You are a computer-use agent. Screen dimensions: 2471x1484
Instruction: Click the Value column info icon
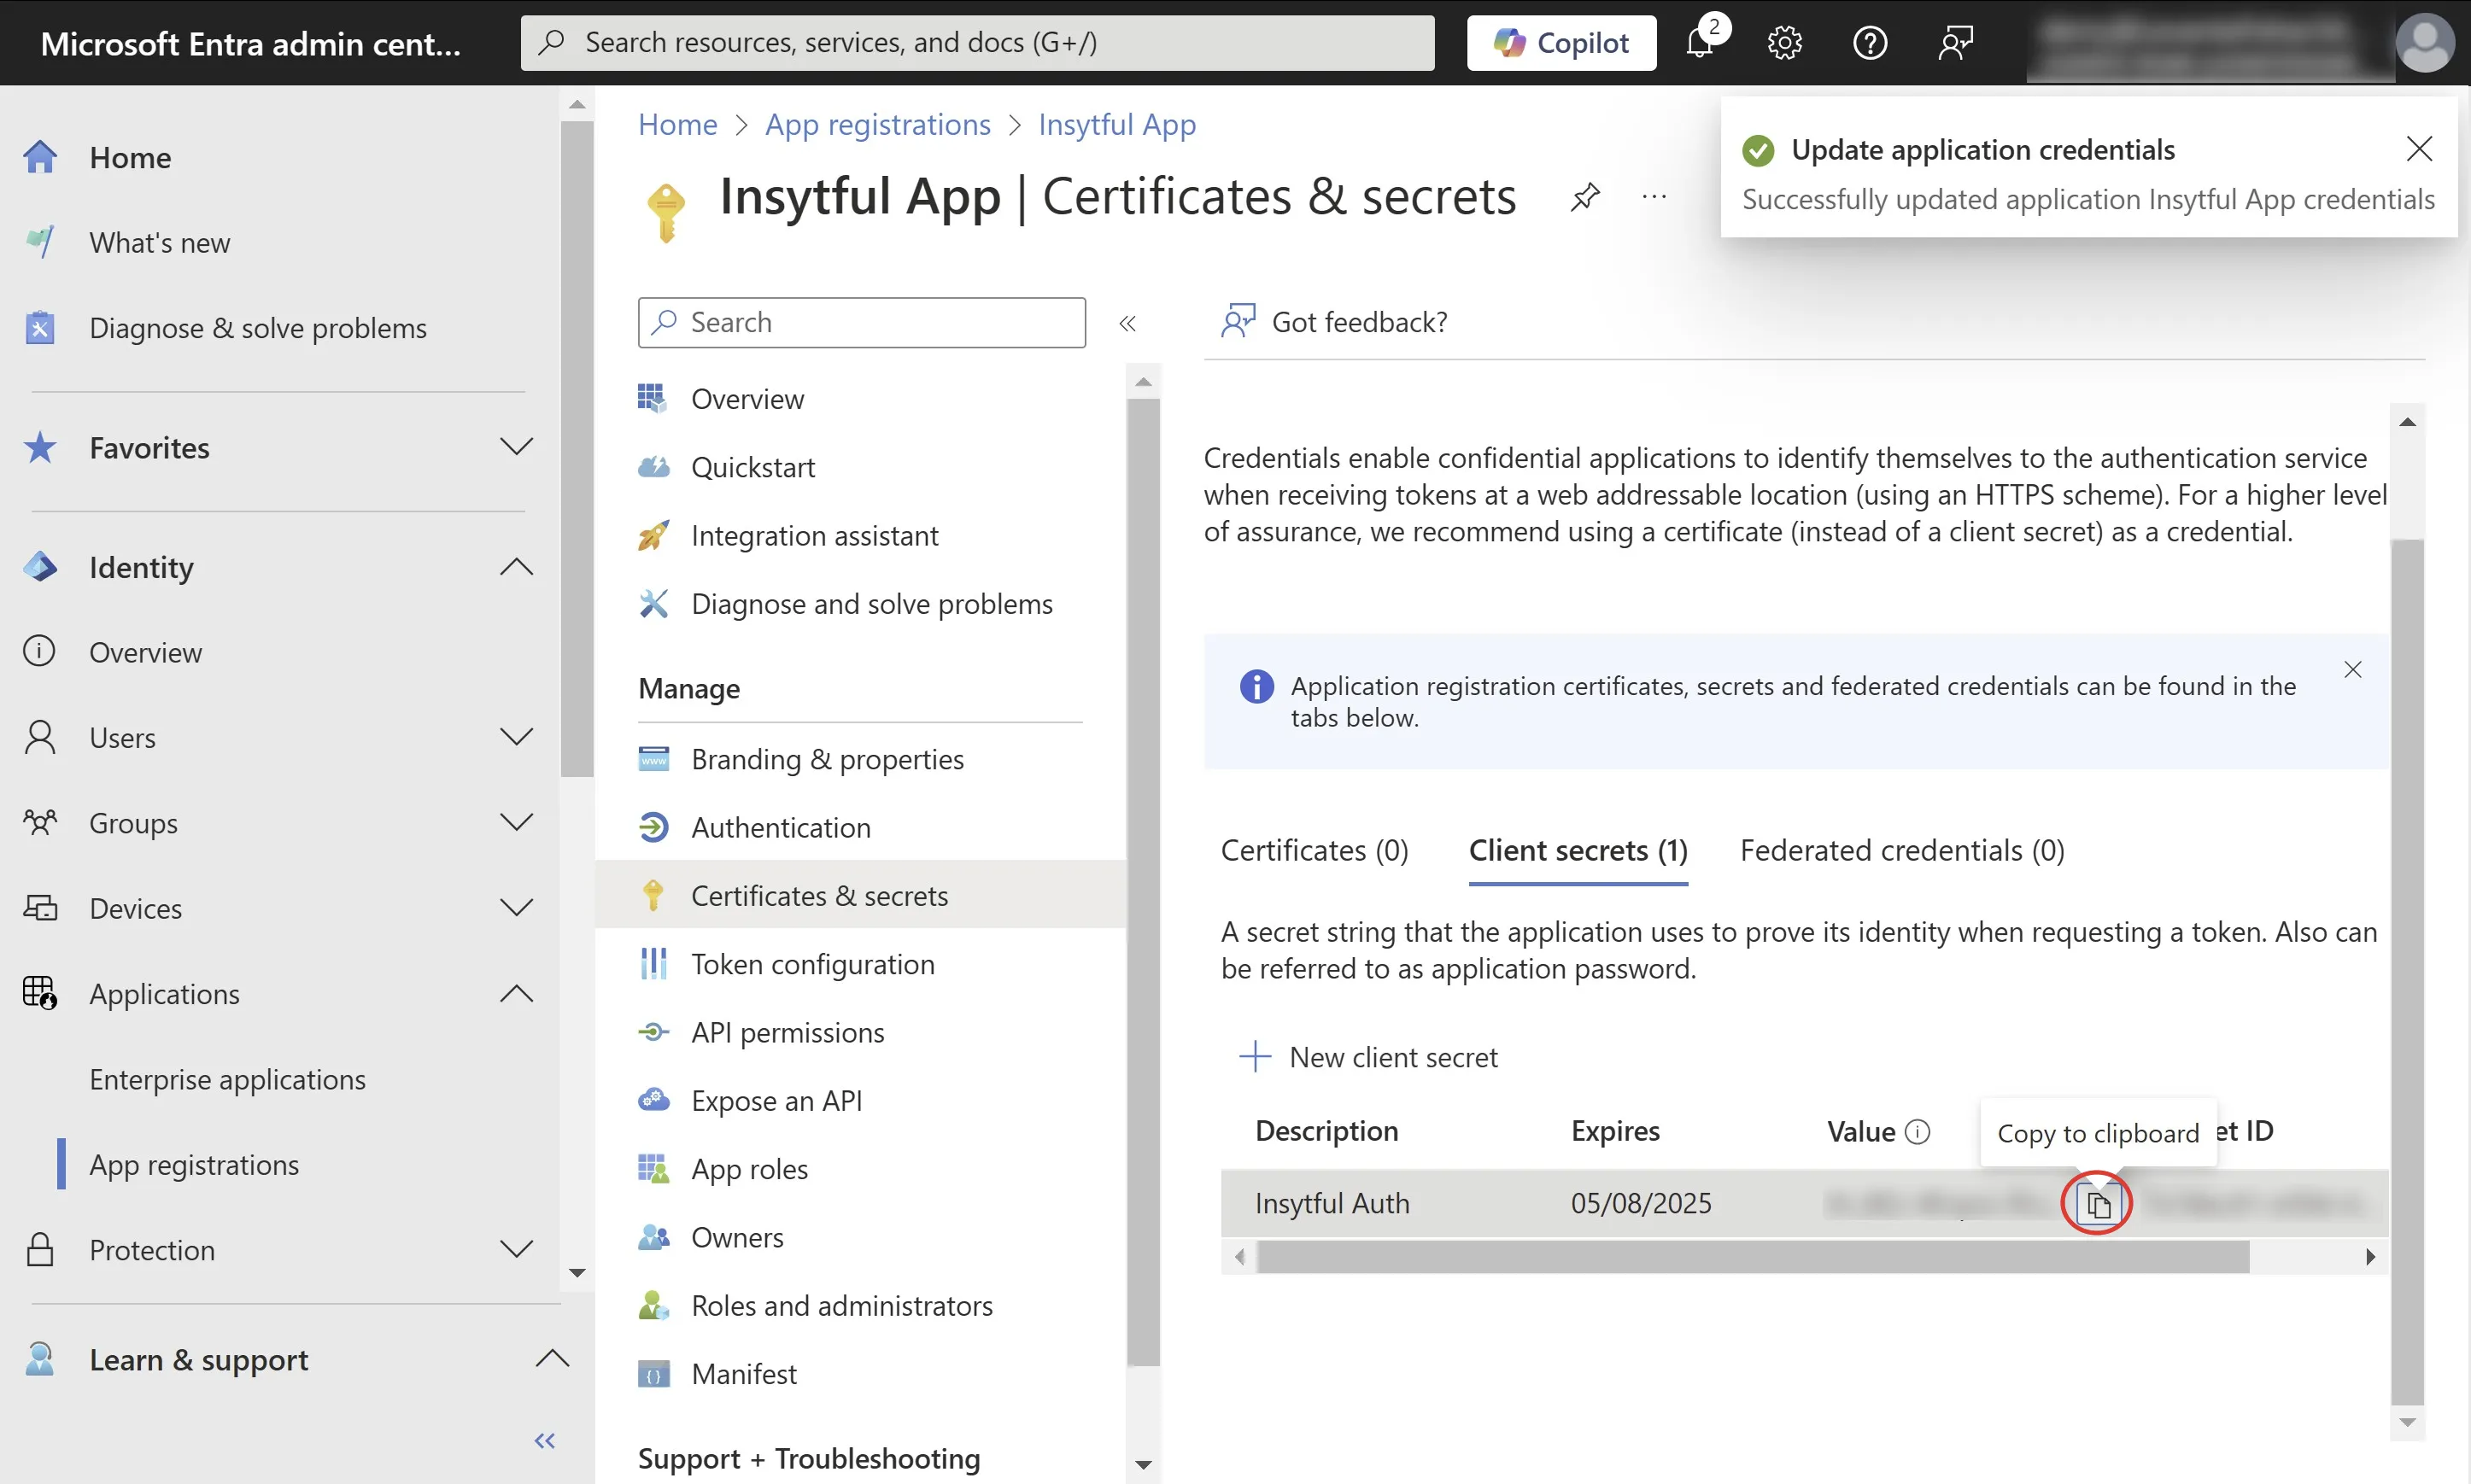coord(1917,1131)
